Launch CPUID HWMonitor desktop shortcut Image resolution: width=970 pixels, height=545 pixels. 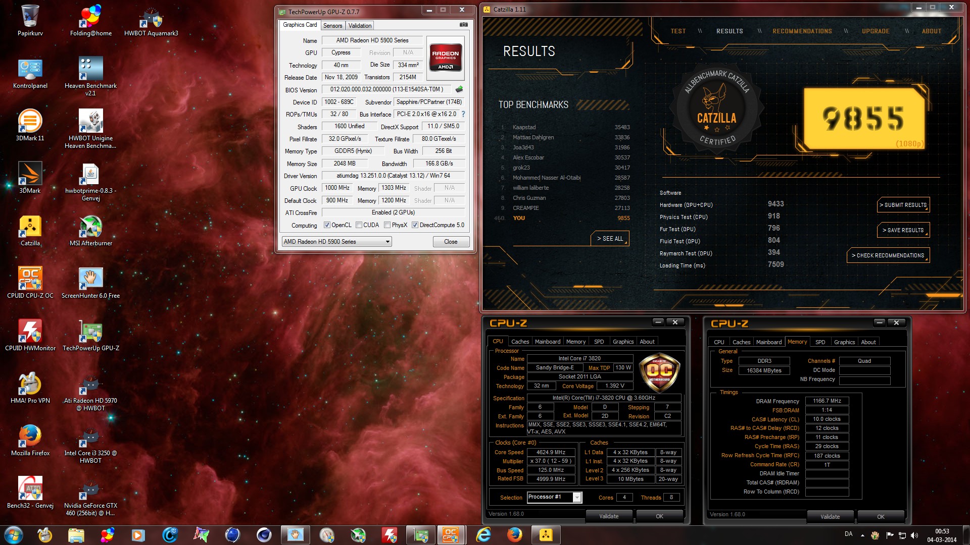point(30,335)
